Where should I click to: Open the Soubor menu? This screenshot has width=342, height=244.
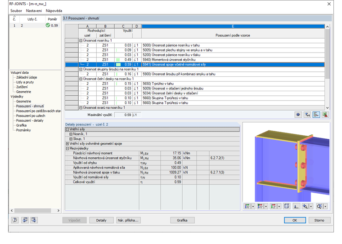(16, 11)
